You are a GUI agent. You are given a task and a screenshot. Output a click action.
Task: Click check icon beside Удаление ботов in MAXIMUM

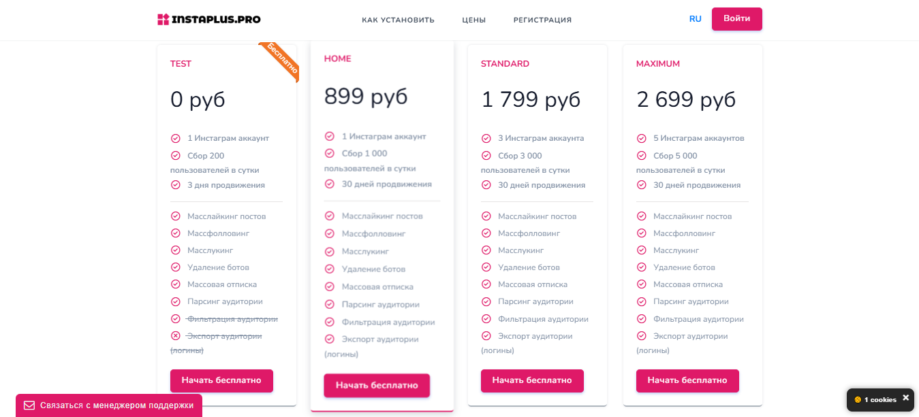[641, 267]
